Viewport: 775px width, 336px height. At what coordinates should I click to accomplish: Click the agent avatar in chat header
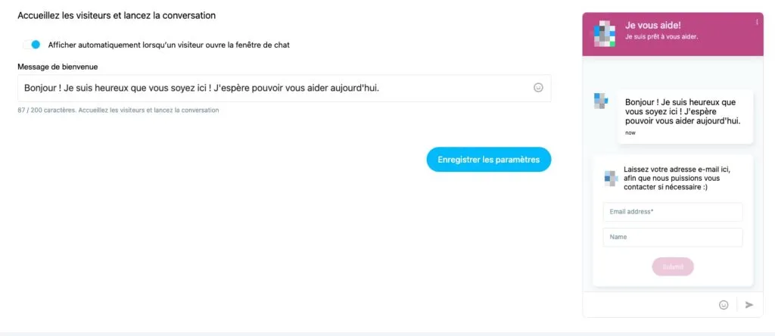(x=605, y=33)
